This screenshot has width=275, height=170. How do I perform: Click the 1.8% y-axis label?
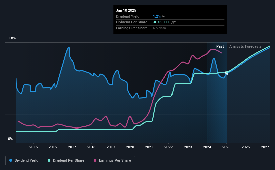[x=12, y=38]
